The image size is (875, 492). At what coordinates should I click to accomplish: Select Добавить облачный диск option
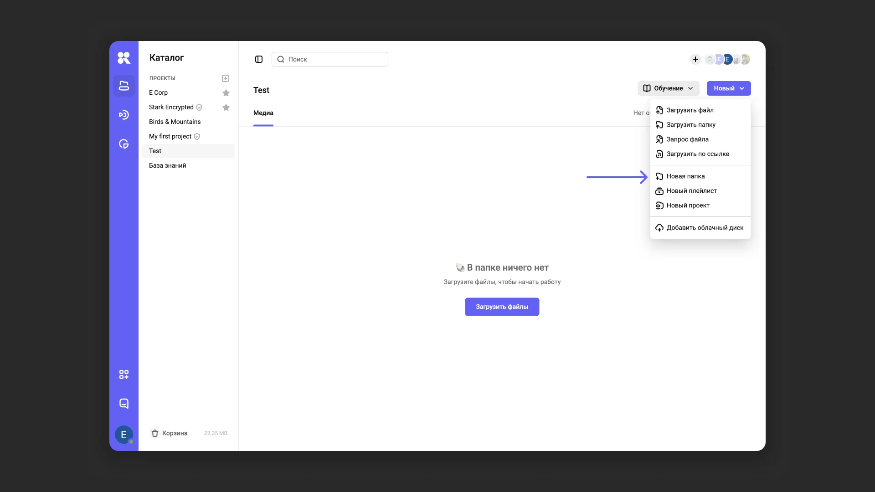coord(705,228)
